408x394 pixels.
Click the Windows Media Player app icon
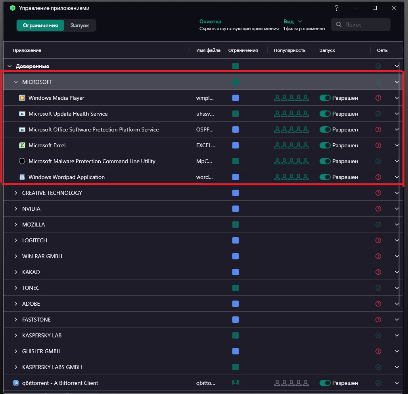22,98
